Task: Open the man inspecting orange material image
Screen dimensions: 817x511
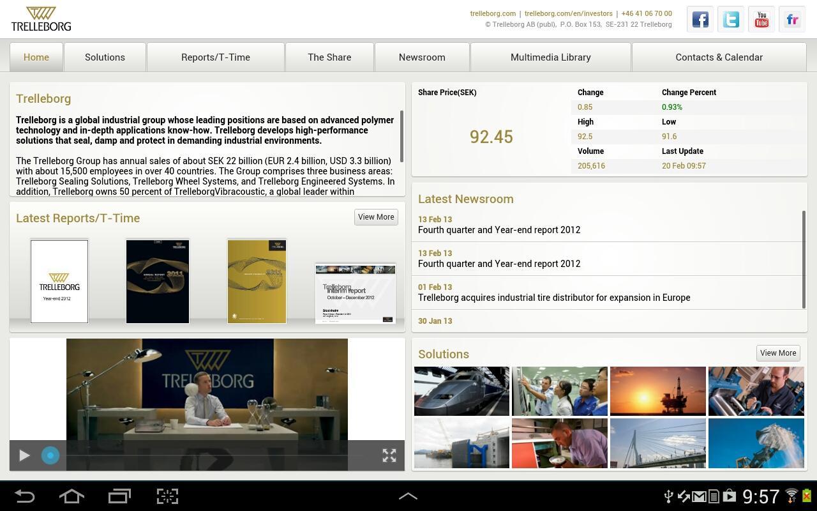Action: click(560, 443)
